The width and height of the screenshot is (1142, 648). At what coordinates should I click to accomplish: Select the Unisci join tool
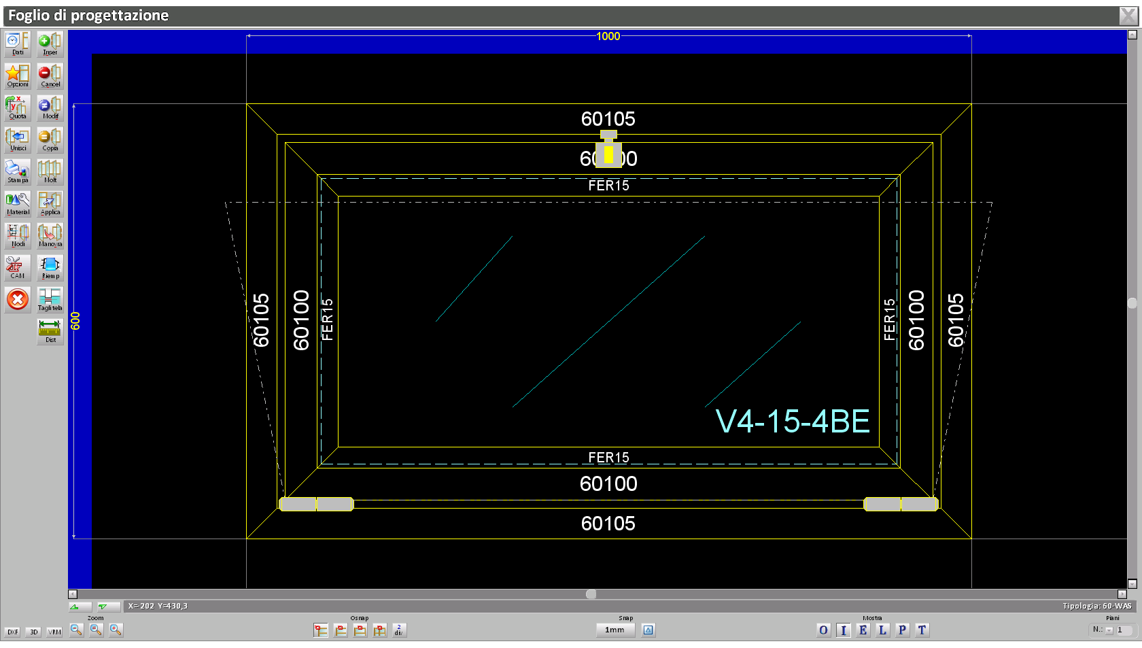click(x=18, y=140)
